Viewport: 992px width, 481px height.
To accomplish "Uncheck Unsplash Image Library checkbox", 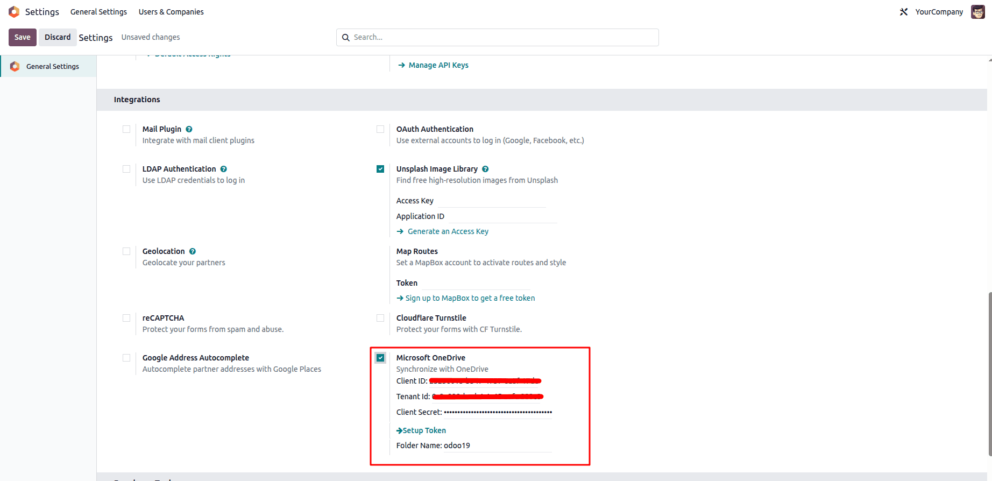I will tap(380, 169).
